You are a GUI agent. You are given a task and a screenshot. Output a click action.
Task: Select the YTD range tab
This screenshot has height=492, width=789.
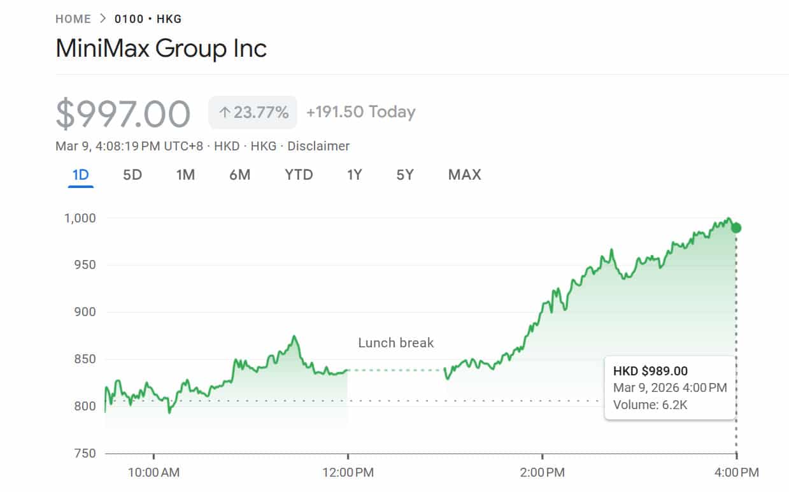(299, 175)
